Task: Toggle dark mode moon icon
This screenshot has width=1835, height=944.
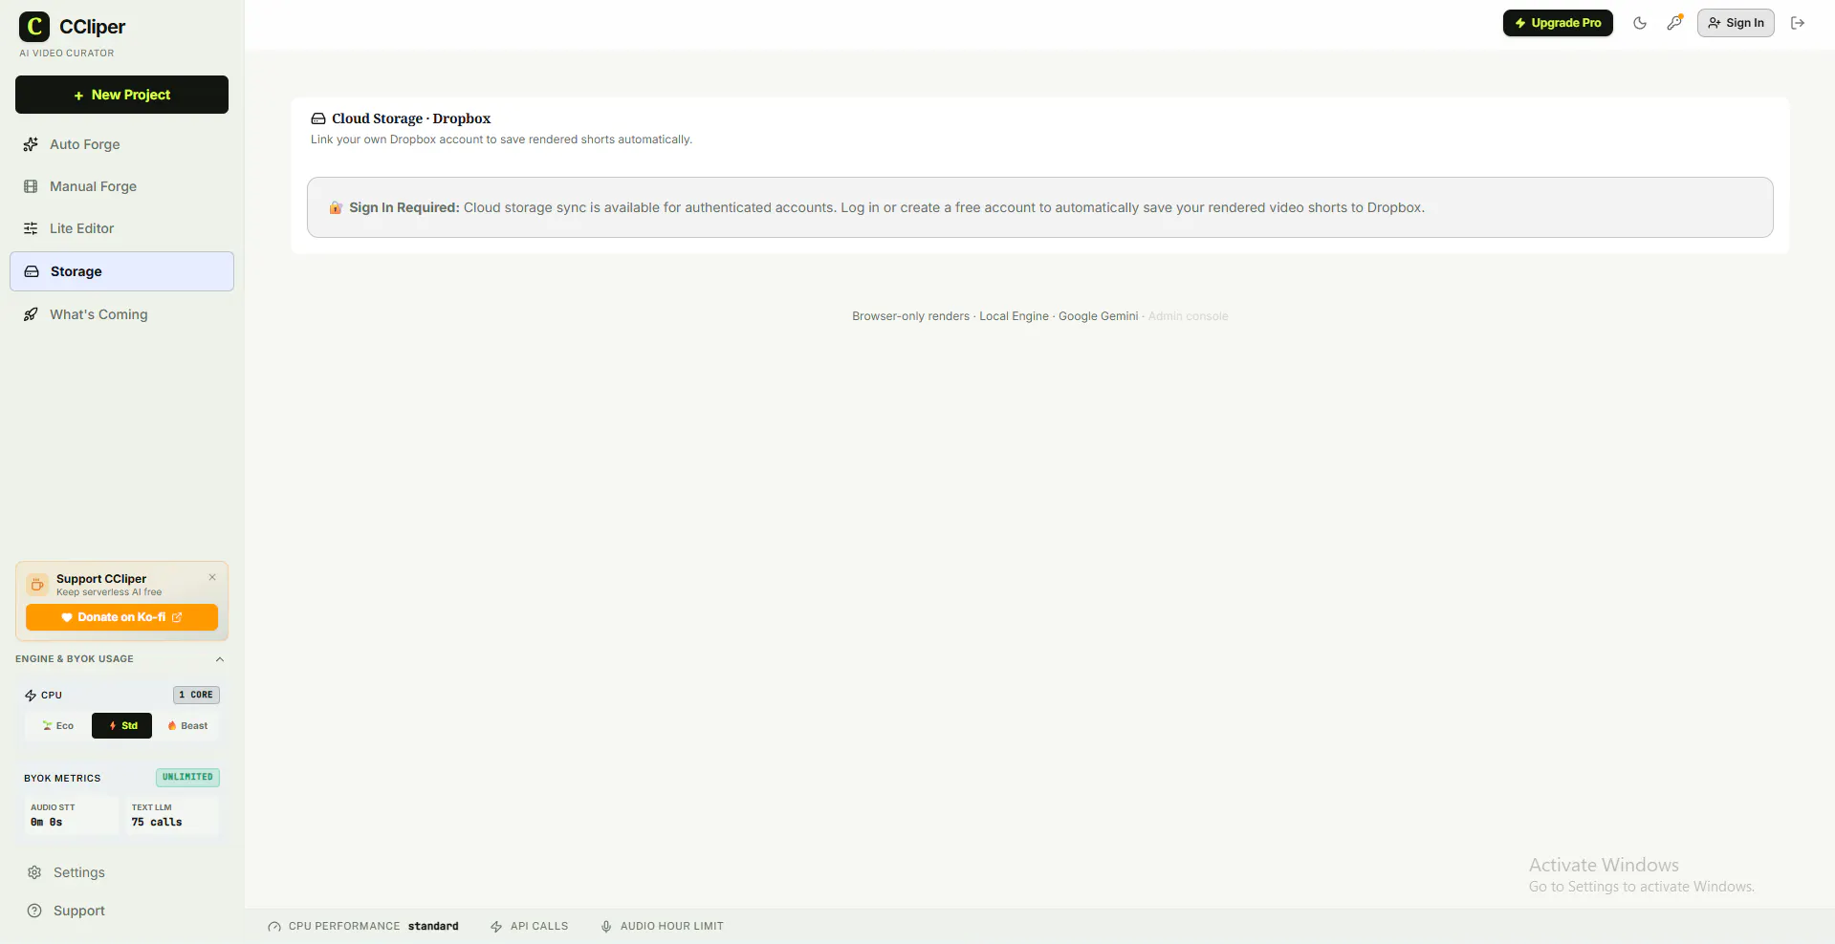Action: coord(1640,23)
